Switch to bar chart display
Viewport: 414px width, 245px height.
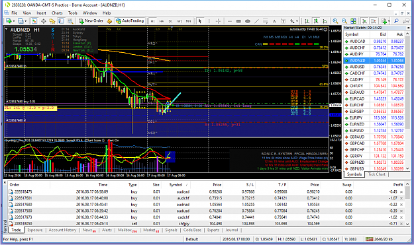coord(307,21)
